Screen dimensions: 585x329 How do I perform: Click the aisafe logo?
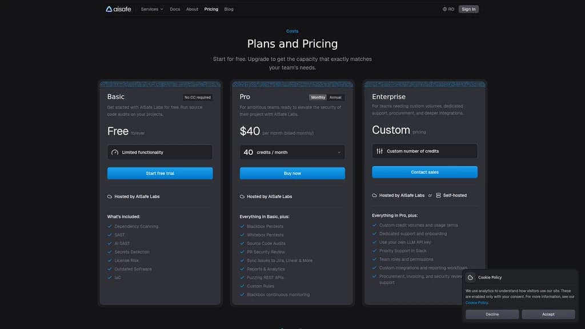[x=118, y=9]
